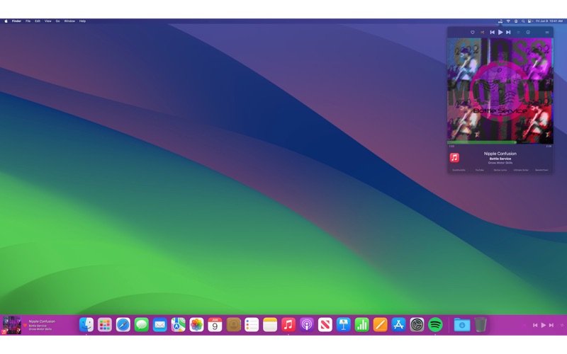Open the View menu
Viewport: 567px width, 354px height.
47,21
